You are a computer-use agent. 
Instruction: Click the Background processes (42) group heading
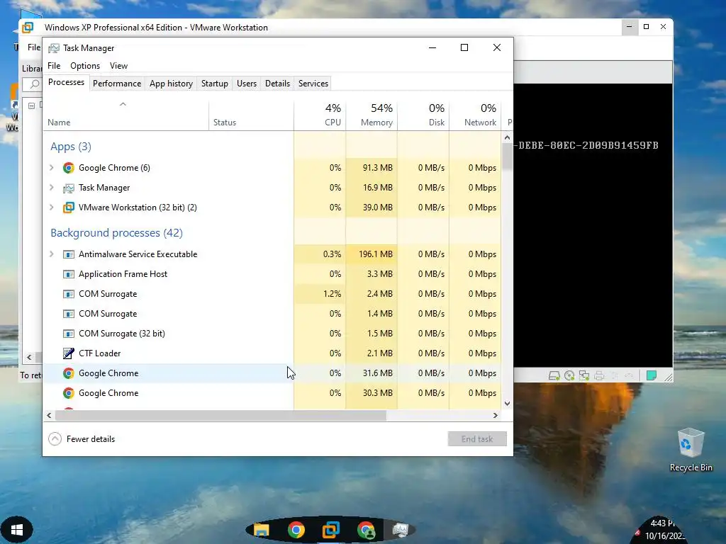(117, 232)
